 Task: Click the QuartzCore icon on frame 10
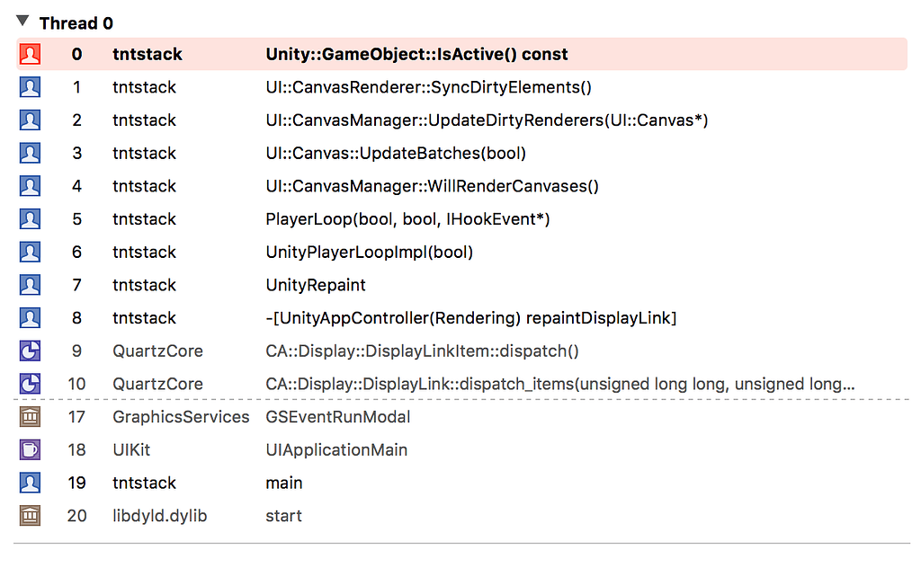30,384
